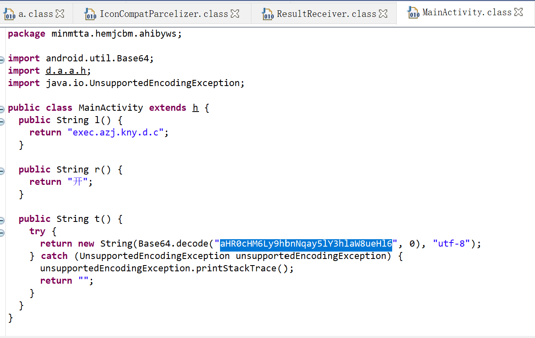Click the IconCompatParcelizer.class file icon
535x338 pixels.
pyautogui.click(x=90, y=14)
